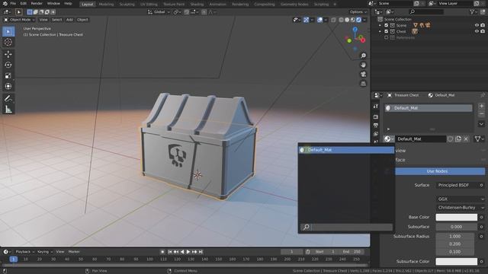The image size is (488, 274).
Task: Click the Blender logo menu icon
Action: (5, 3)
